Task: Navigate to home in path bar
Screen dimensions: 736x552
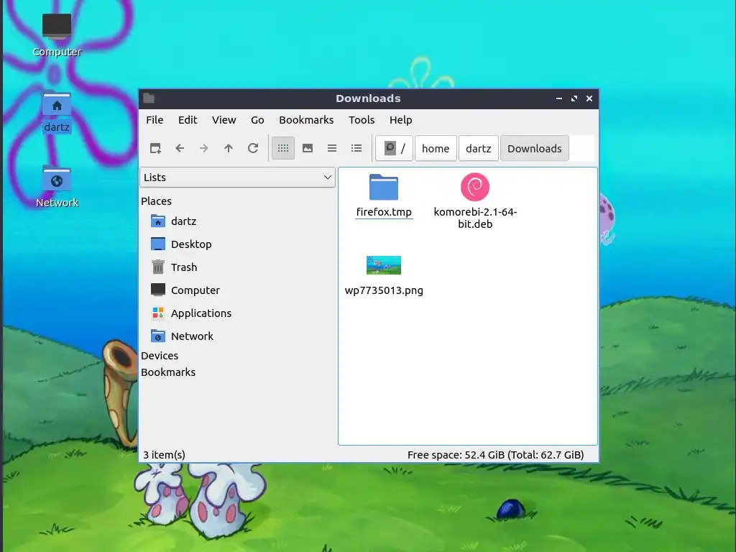Action: (436, 148)
